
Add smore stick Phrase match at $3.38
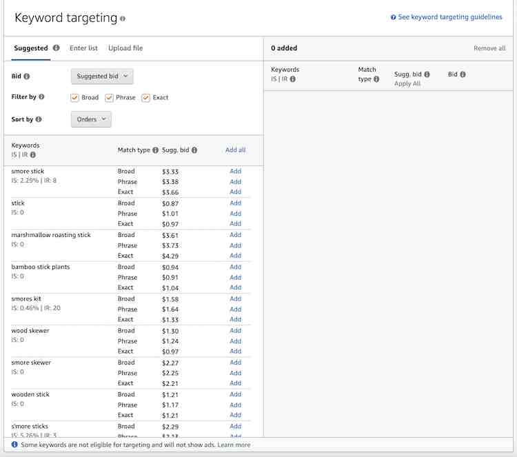pyautogui.click(x=236, y=182)
